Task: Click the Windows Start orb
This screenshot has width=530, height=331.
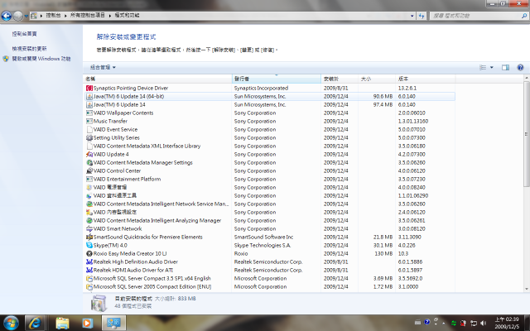Action: [11, 323]
